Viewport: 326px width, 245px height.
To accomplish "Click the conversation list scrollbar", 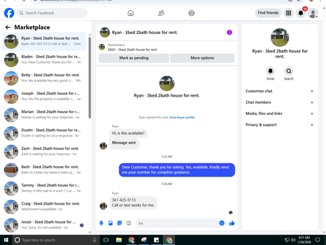I will (89, 78).
